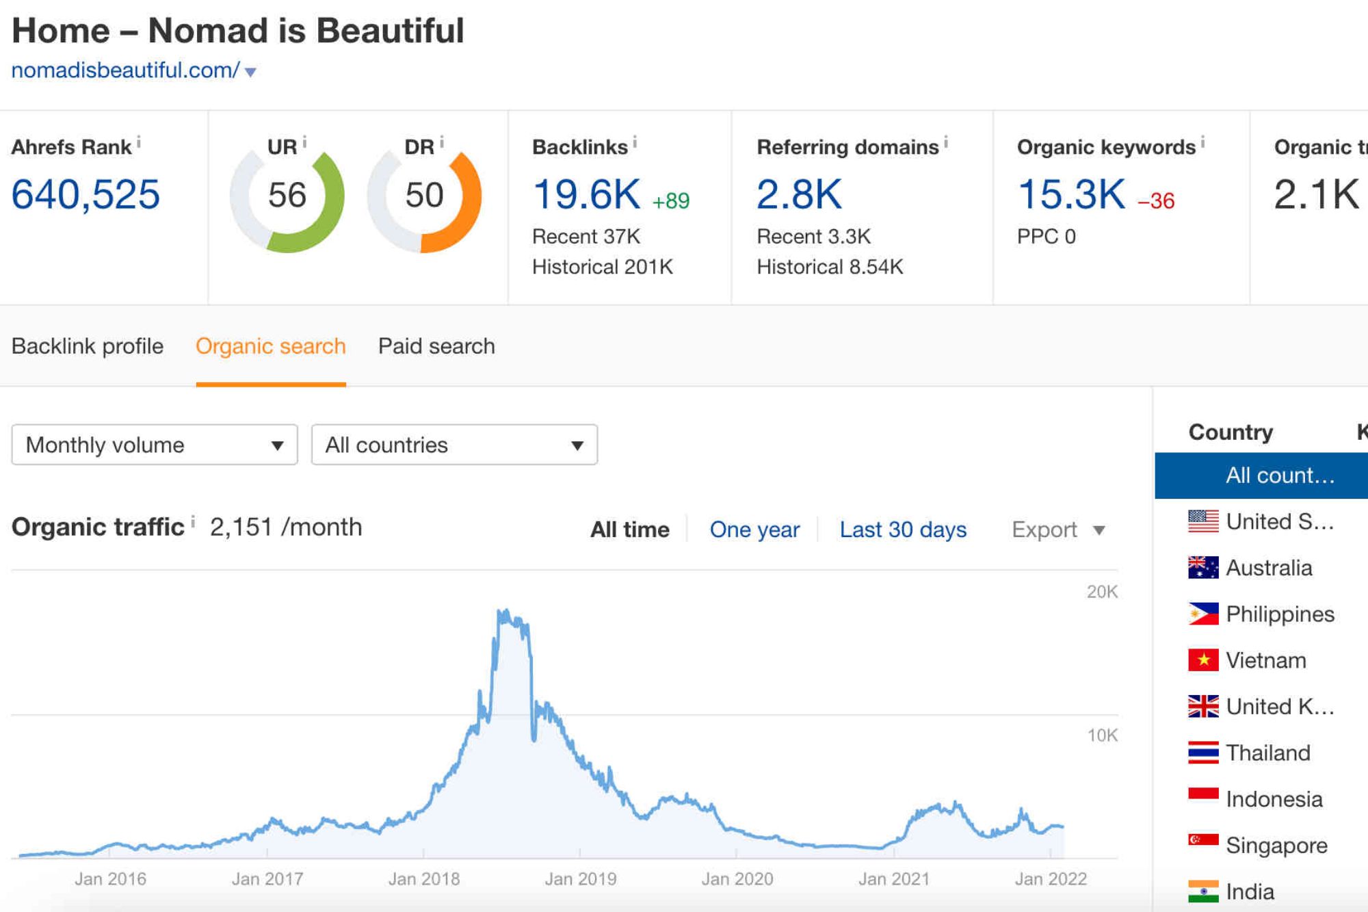Click the Philippines flag icon
This screenshot has height=912, width=1368.
pos(1203,614)
